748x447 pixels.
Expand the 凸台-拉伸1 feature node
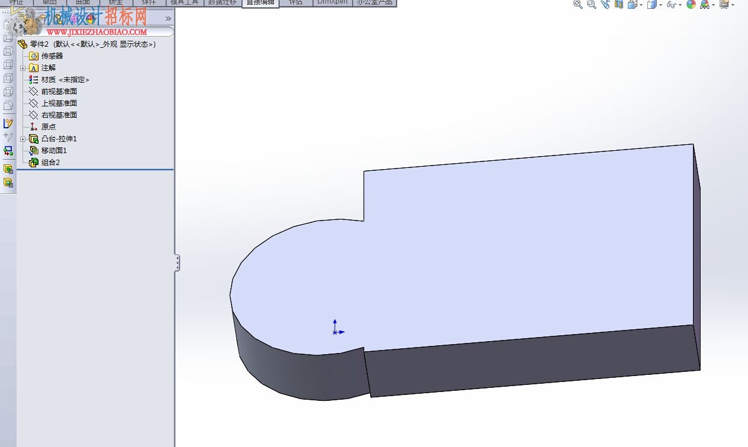tap(23, 139)
